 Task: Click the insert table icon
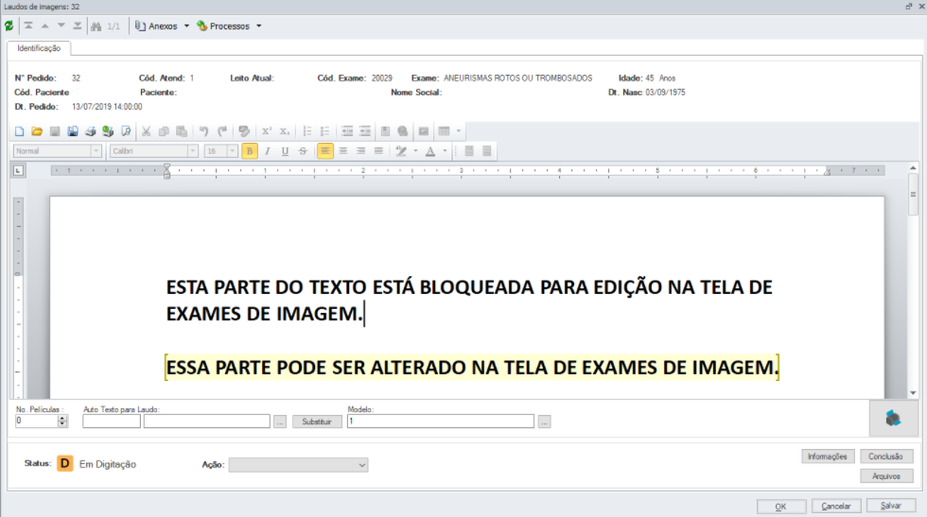pyautogui.click(x=444, y=131)
